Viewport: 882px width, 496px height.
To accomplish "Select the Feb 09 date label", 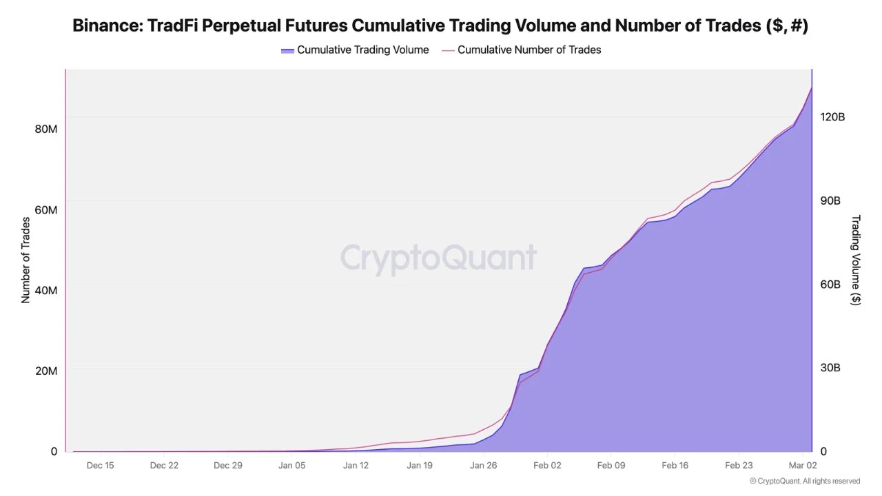I will point(611,466).
